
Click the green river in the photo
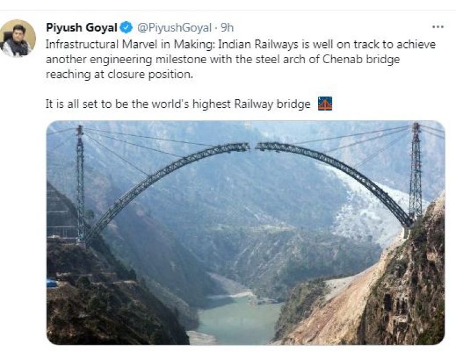(x=237, y=318)
